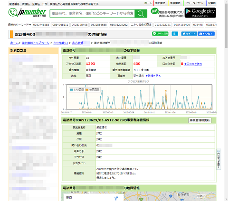Viewport: 228px width, 201px height.
Task: Share with the Twitter ツイート button
Action: coord(189,34)
